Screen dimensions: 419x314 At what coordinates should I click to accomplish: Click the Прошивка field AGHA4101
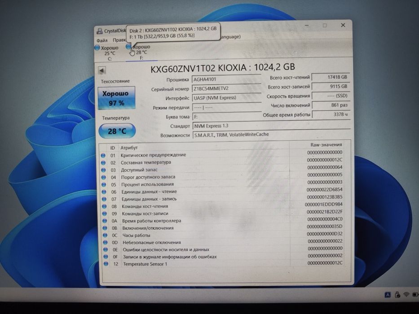point(226,79)
